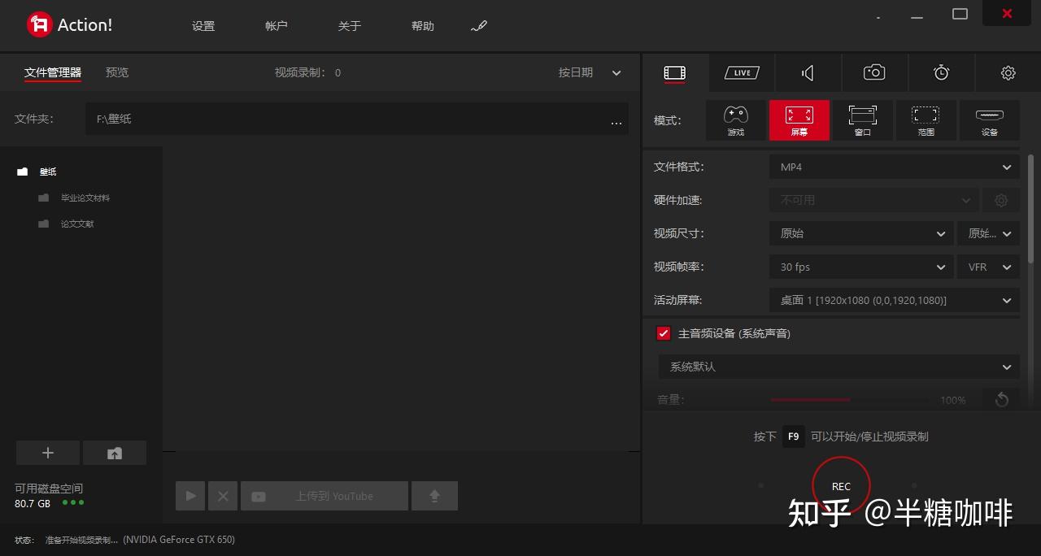1041x556 pixels.
Task: Add a new folder with plus button
Action: pos(48,454)
